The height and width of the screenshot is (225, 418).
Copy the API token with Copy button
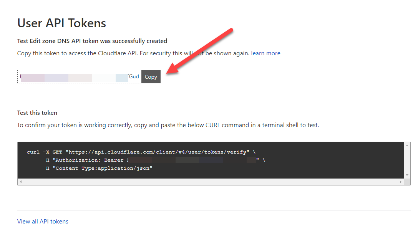(x=151, y=77)
